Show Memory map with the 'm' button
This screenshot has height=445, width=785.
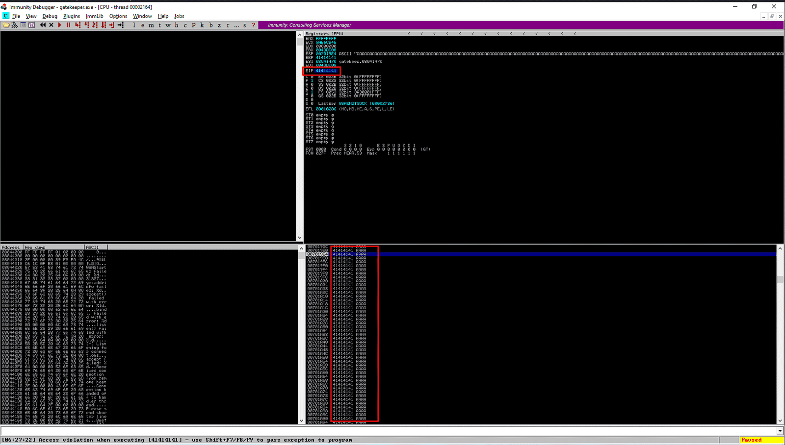tap(151, 25)
